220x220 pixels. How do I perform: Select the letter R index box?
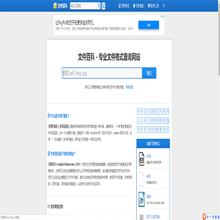[x=139, y=130]
